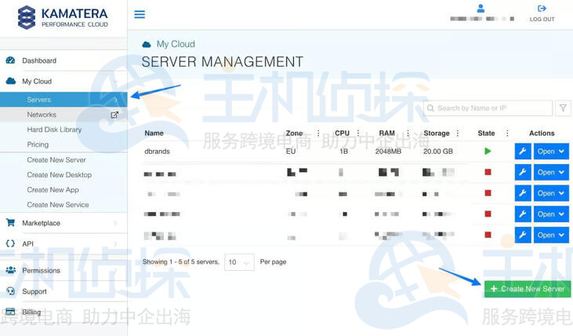The height and width of the screenshot is (336, 573).
Task: Click the wrench icon in fourth server row
Action: (523, 214)
